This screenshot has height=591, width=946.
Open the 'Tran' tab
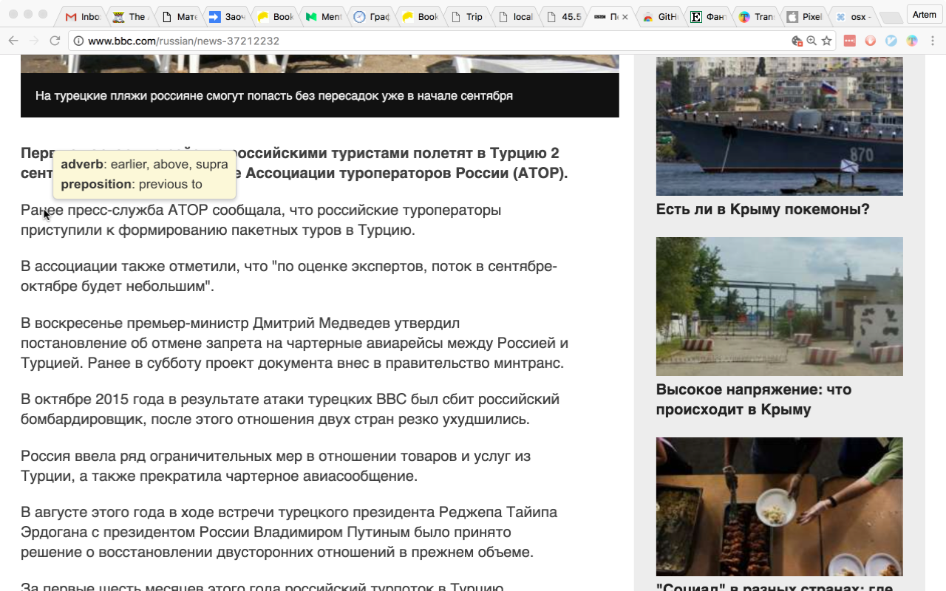[755, 16]
